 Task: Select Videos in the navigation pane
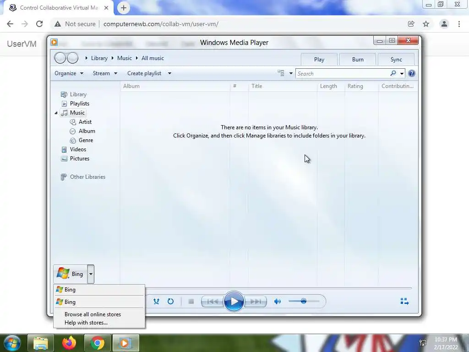78,149
